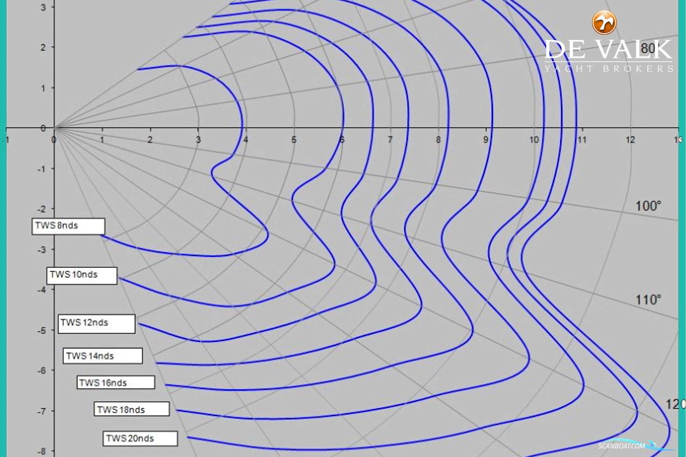Select the TWS 18nds label box
This screenshot has height=457, width=686.
click(131, 410)
